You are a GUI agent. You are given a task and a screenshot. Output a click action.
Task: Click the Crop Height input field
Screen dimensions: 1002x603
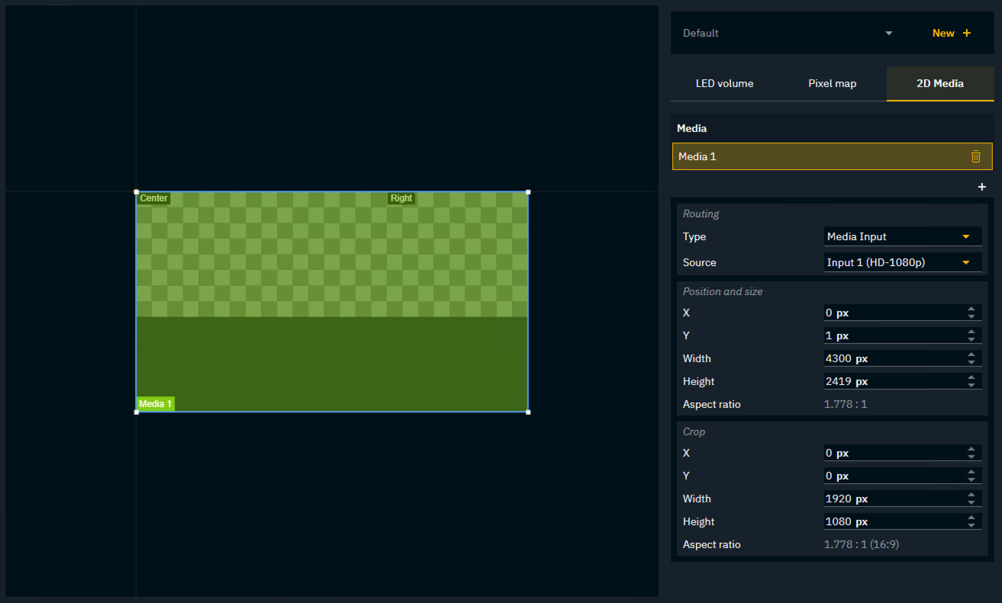(885, 521)
